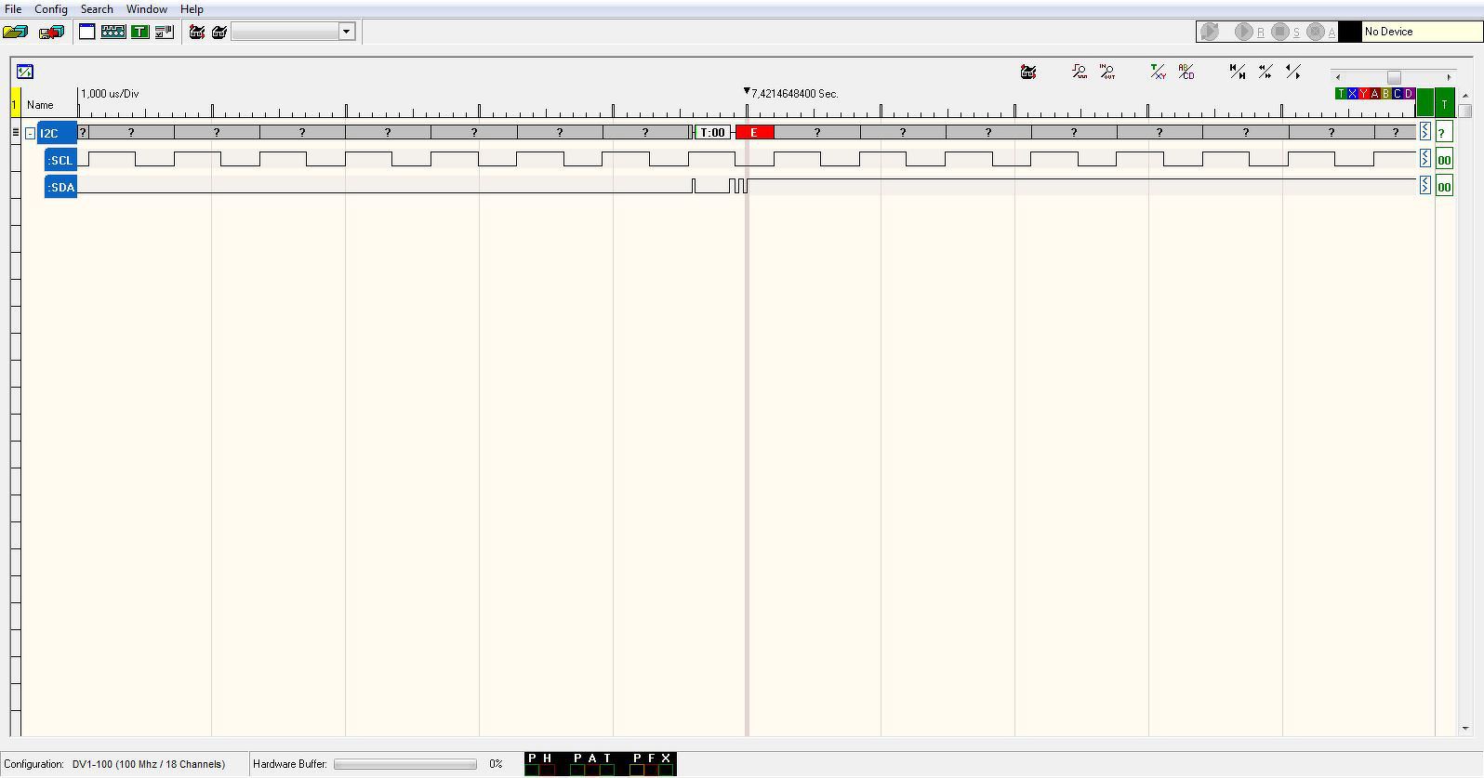Click the binoculars with red arrows icon
The width and height of the screenshot is (1484, 778).
[x=197, y=32]
